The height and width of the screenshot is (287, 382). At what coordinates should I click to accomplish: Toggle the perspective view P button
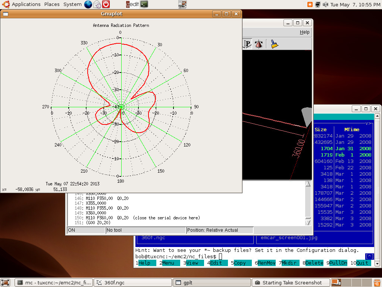tap(247, 44)
